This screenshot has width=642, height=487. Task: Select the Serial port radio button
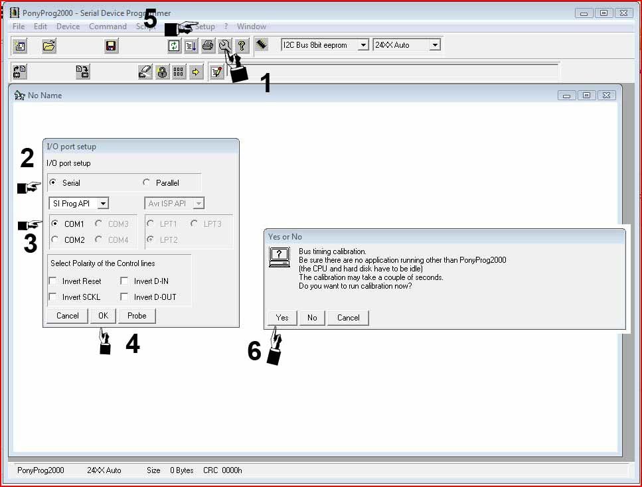53,182
